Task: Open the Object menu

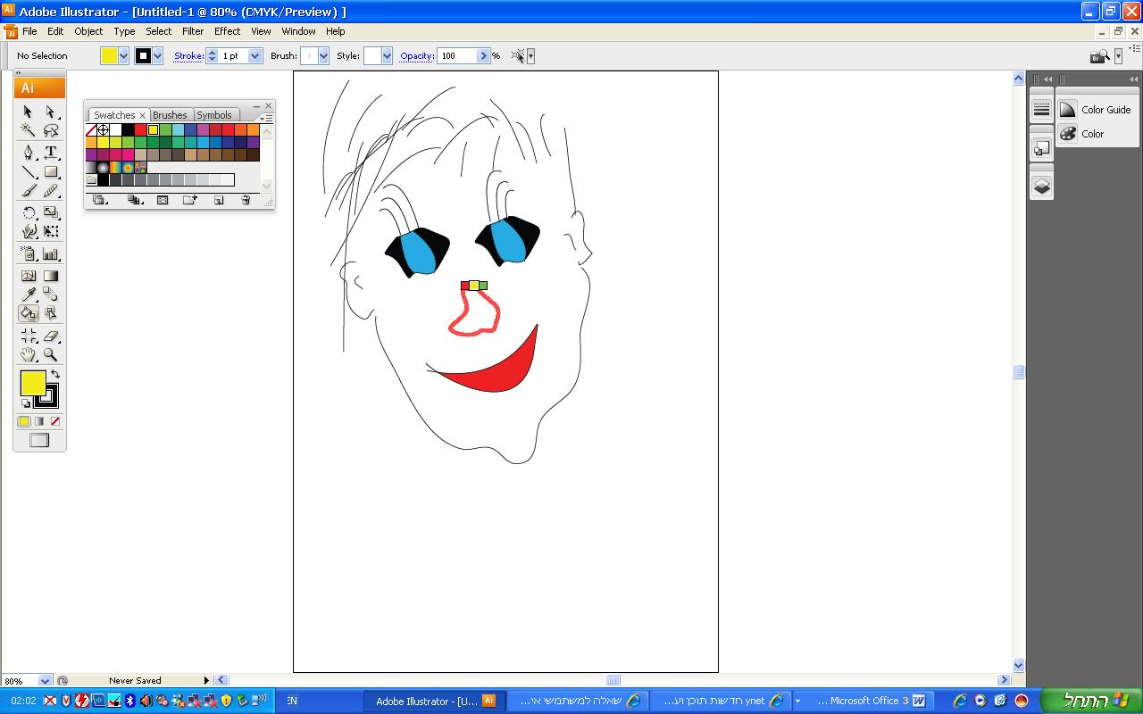Action: coord(88,31)
